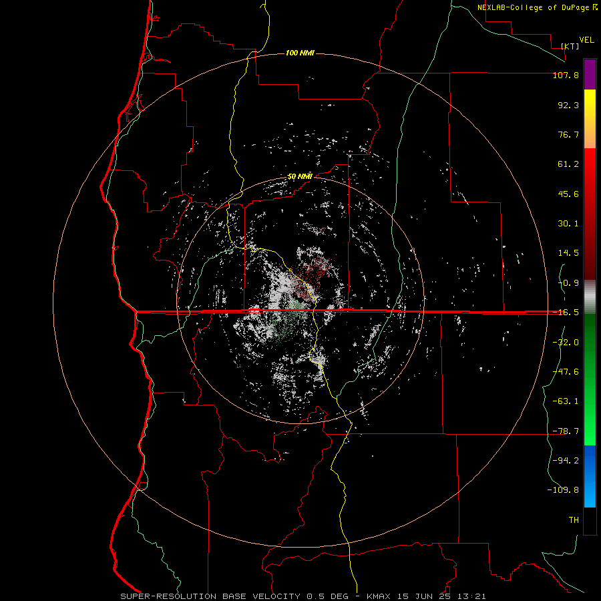Click the 92.3 velocity scale value

(568, 105)
